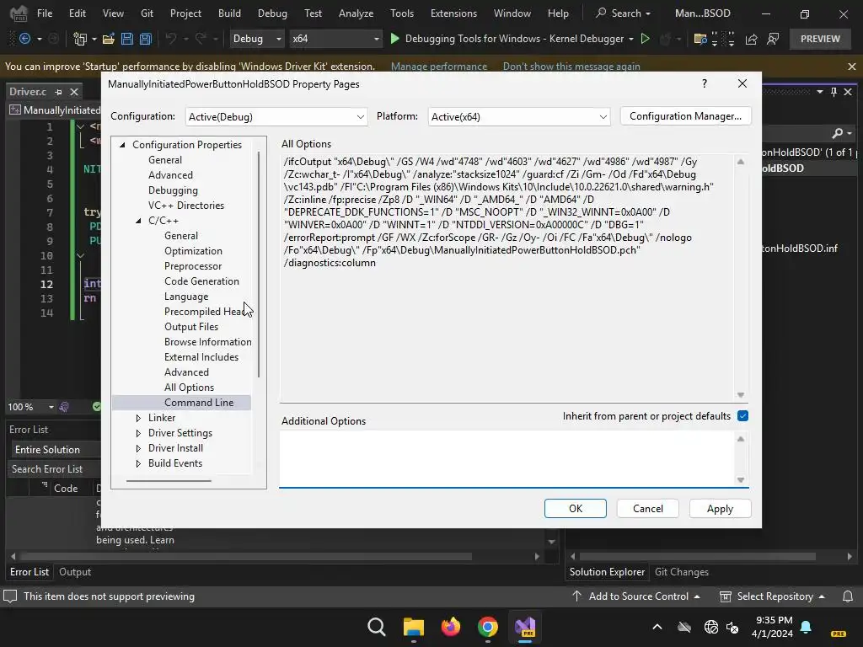The image size is (863, 647).
Task: Click the Open File folder icon
Action: [109, 39]
